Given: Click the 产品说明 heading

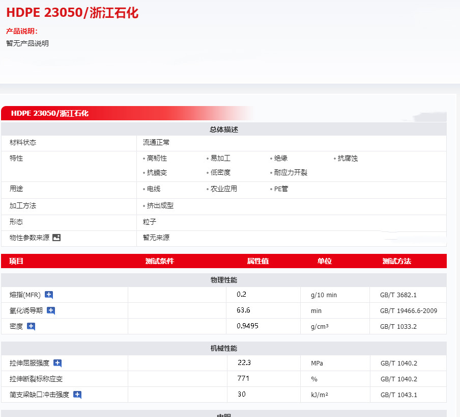Looking at the screenshot, I should [22, 31].
